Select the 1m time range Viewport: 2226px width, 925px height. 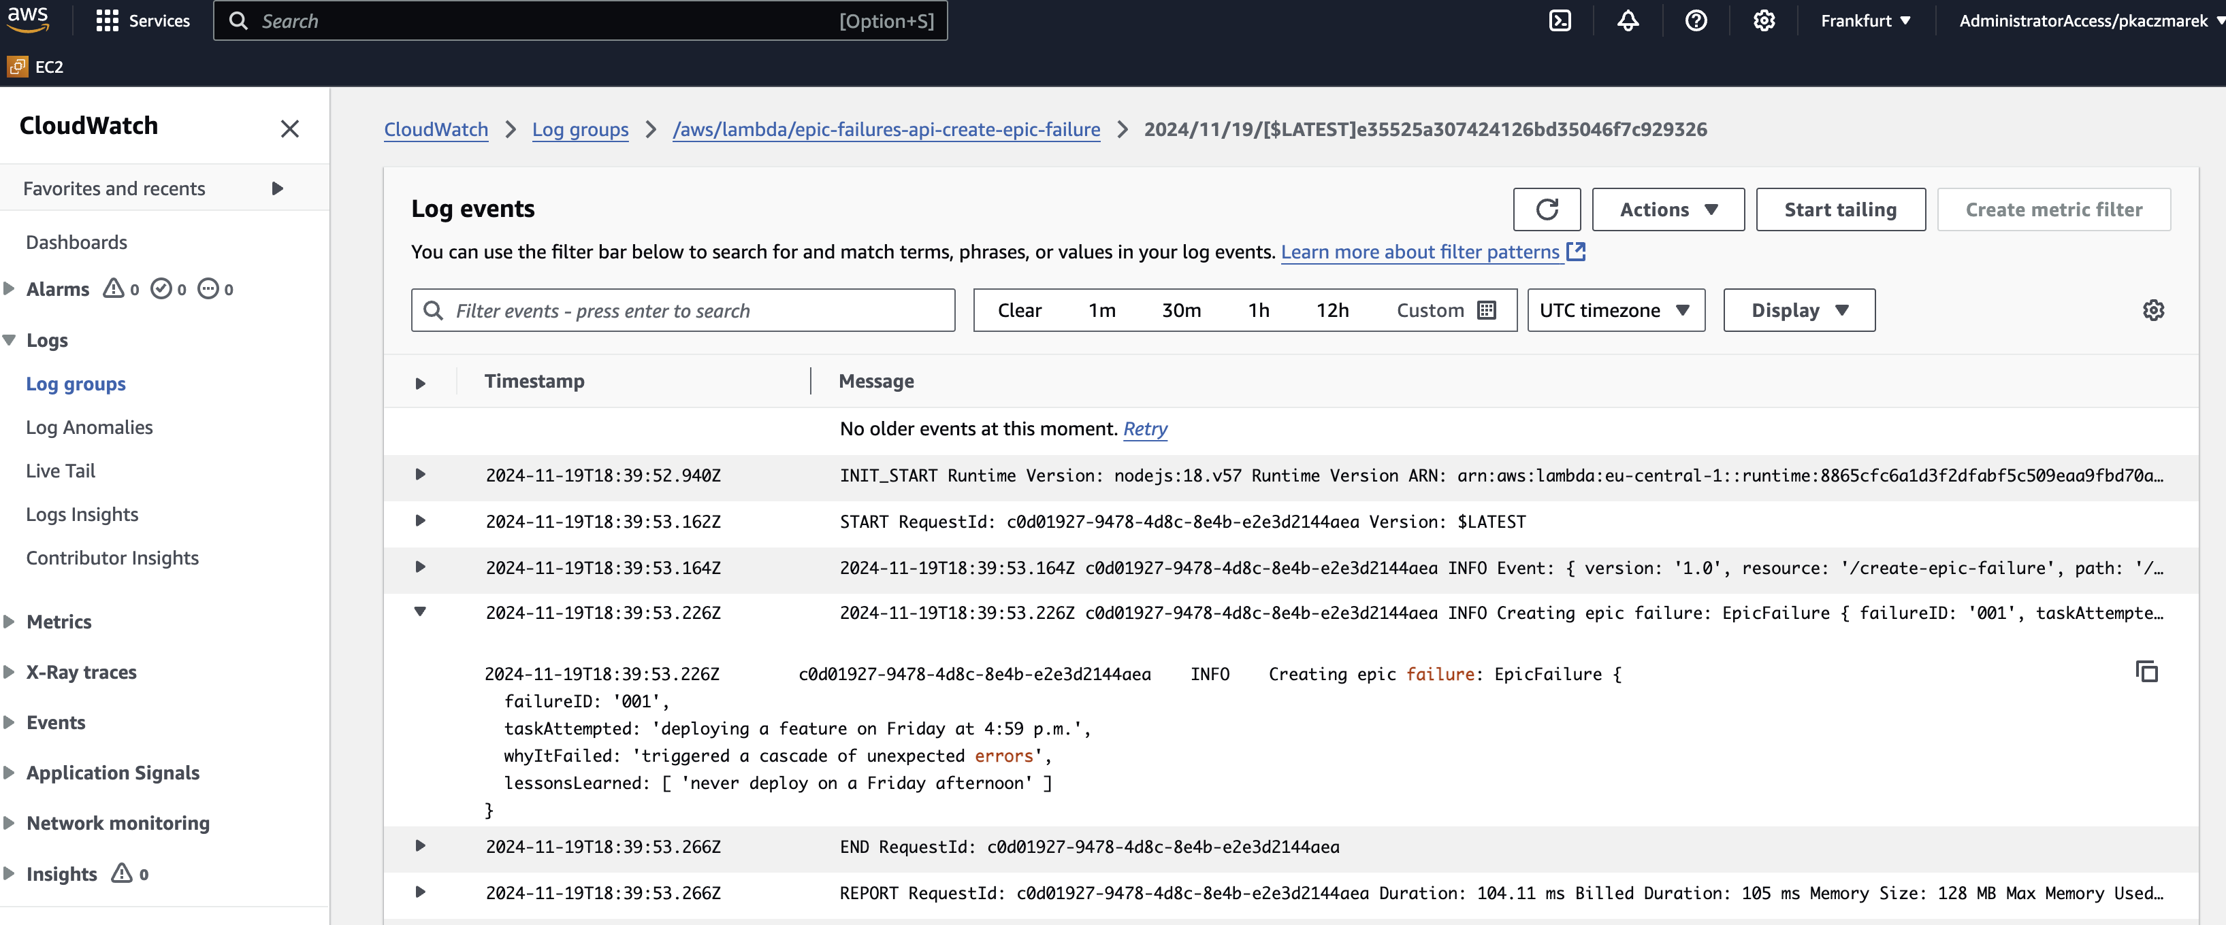tap(1101, 310)
